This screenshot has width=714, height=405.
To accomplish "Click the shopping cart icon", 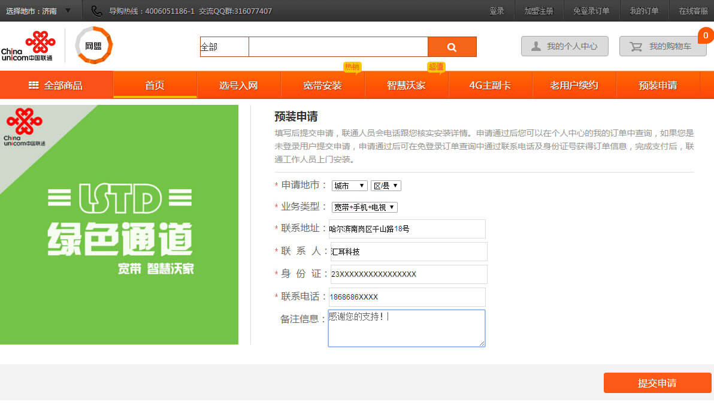I will [636, 47].
